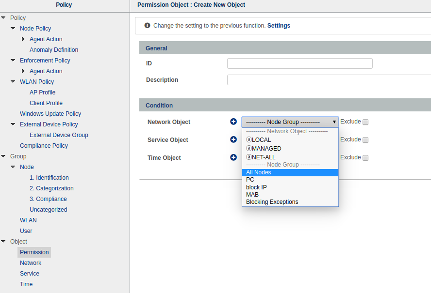The image size is (431, 293).
Task: Enable the Exclude checkbox for Time Object
Action: point(365,158)
